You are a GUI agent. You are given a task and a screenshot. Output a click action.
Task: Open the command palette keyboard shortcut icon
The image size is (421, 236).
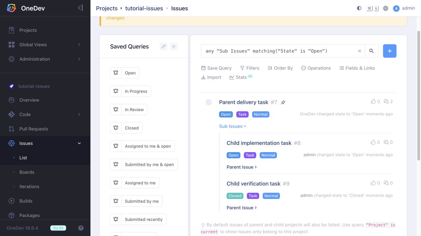coord(373,8)
